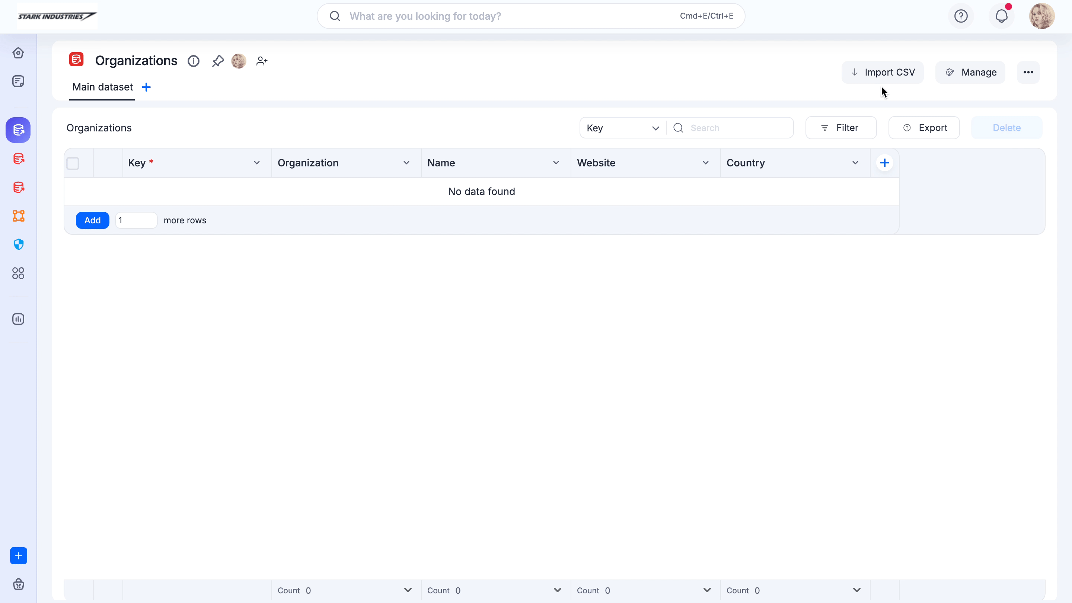The image size is (1072, 603).
Task: Toggle the select-all rows checkbox
Action: coord(73,163)
